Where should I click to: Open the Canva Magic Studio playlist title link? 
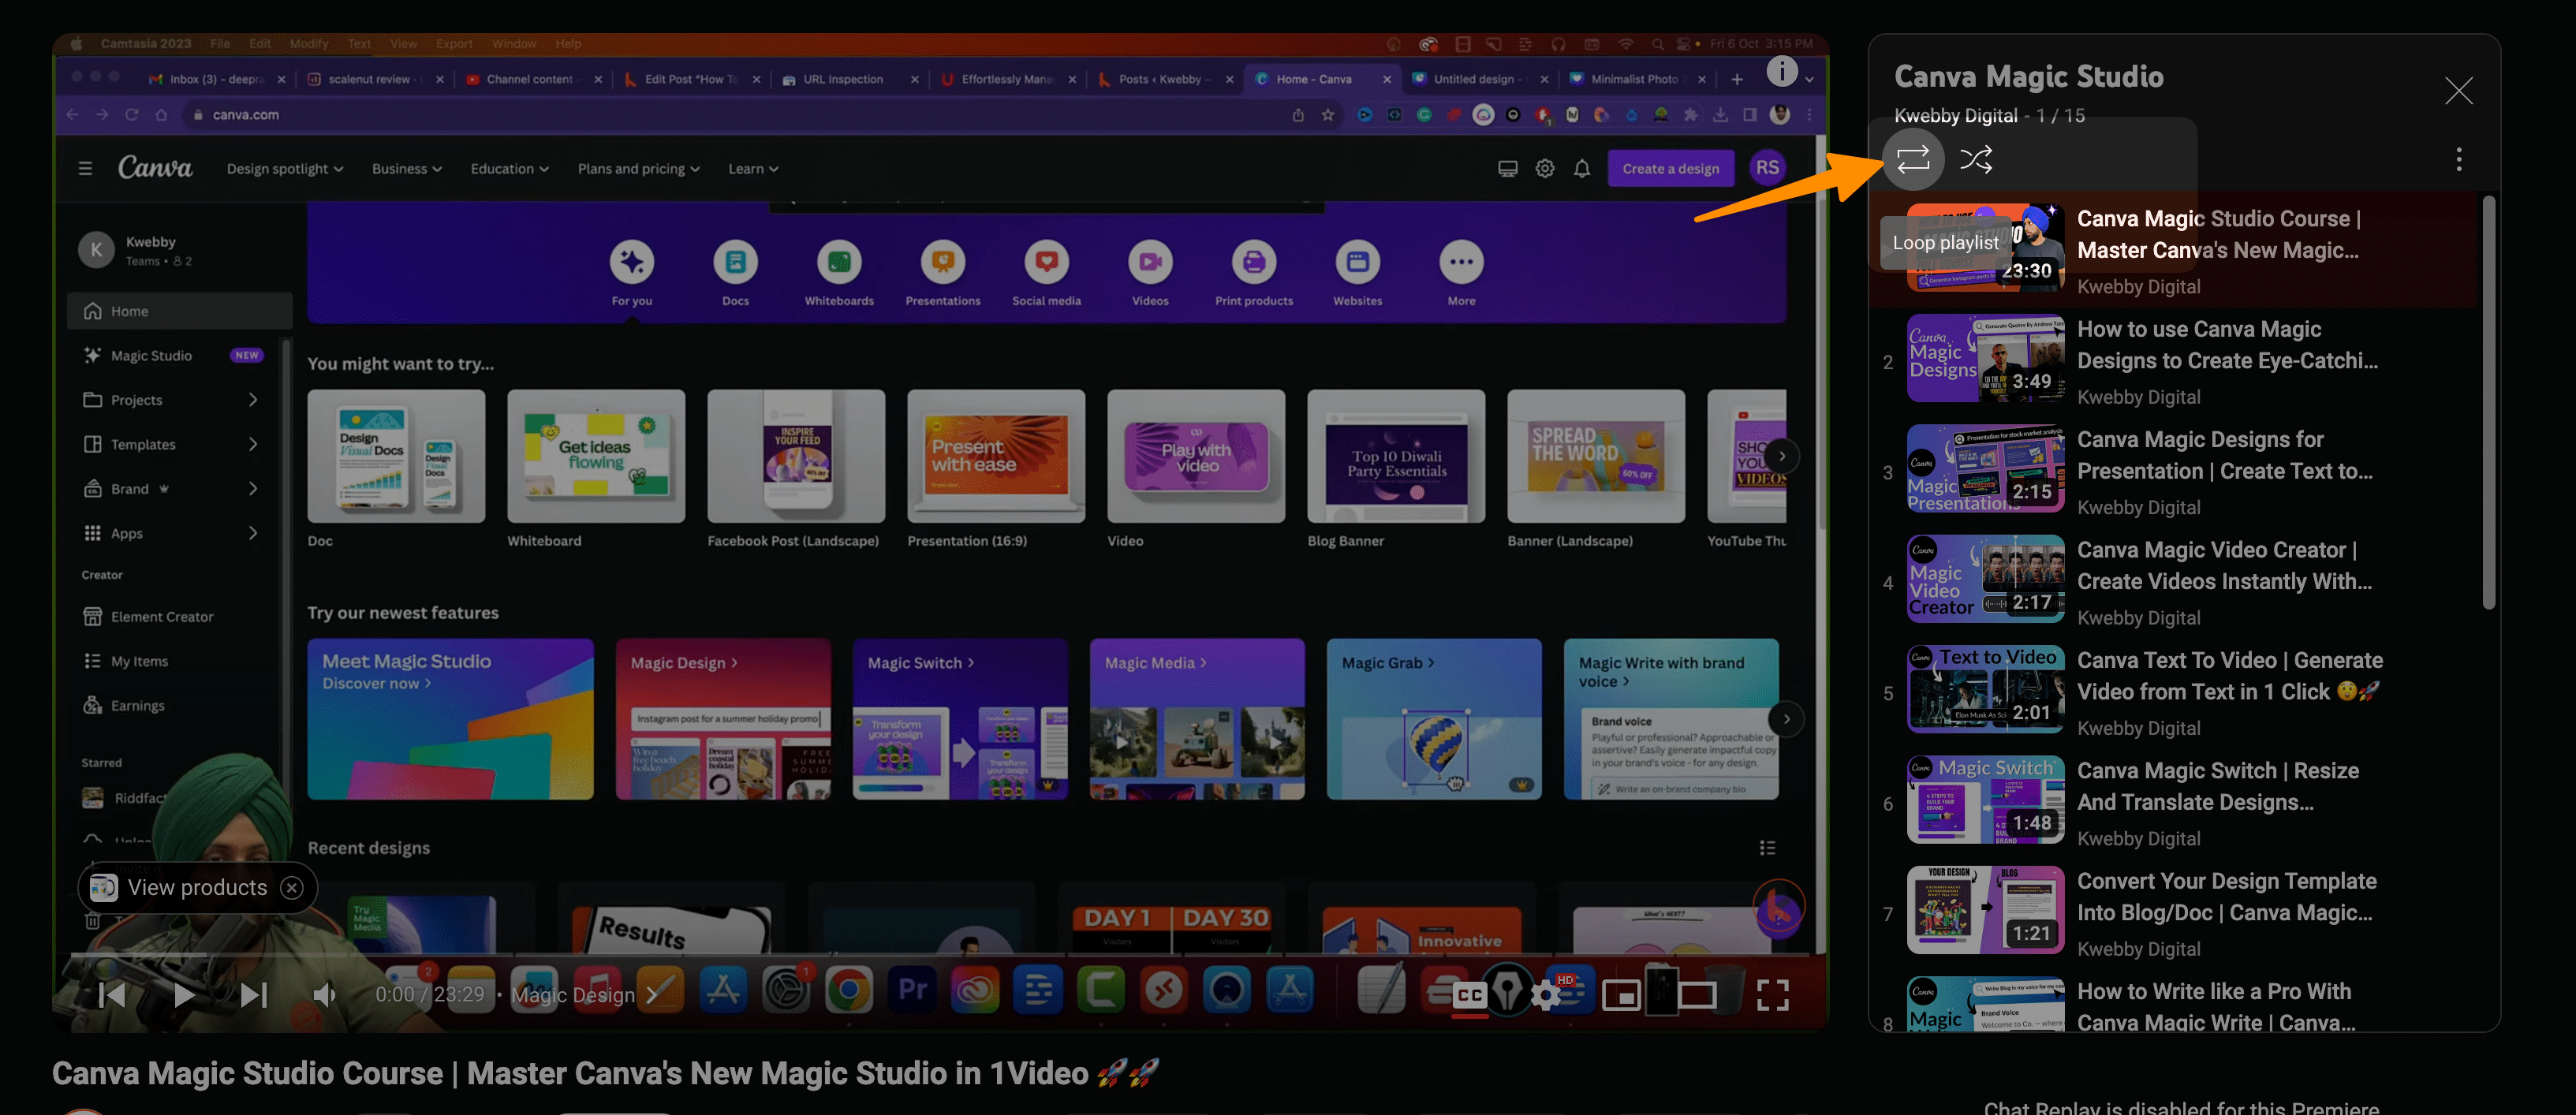(x=2028, y=76)
